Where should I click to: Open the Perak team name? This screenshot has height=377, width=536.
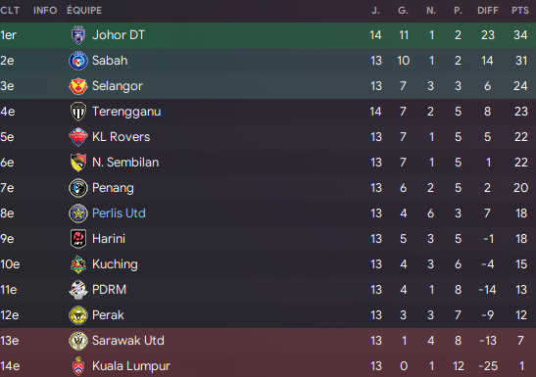pos(108,315)
